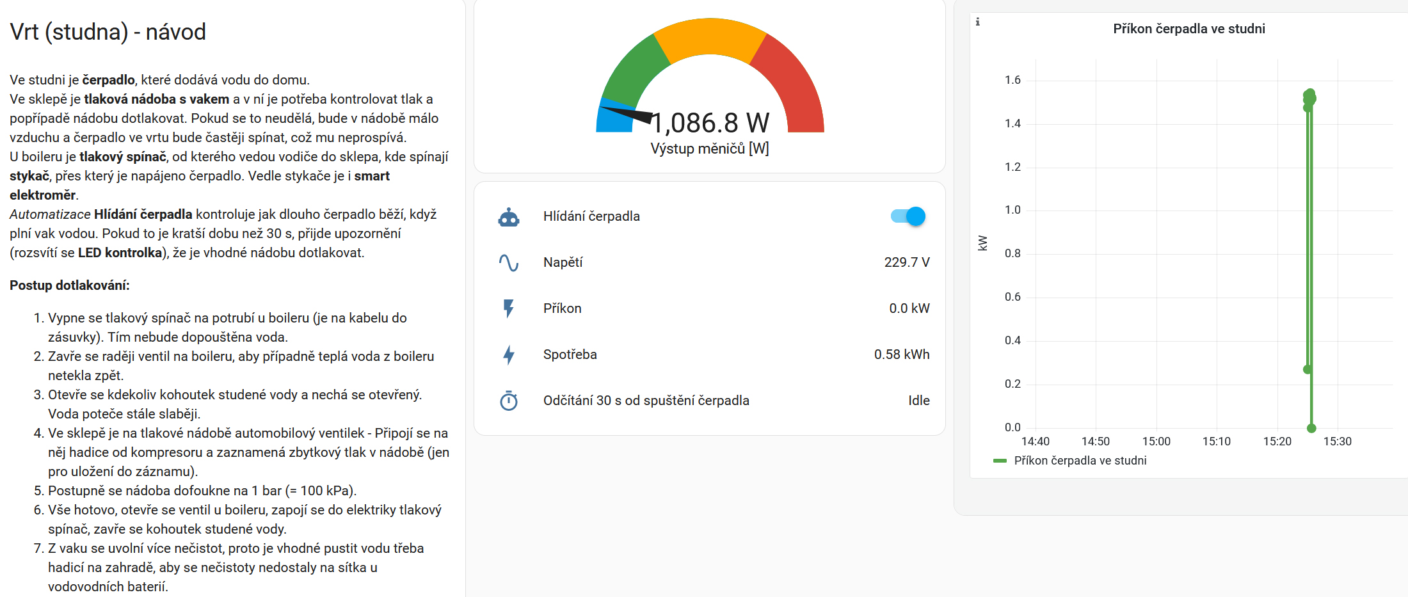The height and width of the screenshot is (597, 1408).
Task: Click step 1 'Vypne se tlakový spínač'
Action: pos(227,328)
